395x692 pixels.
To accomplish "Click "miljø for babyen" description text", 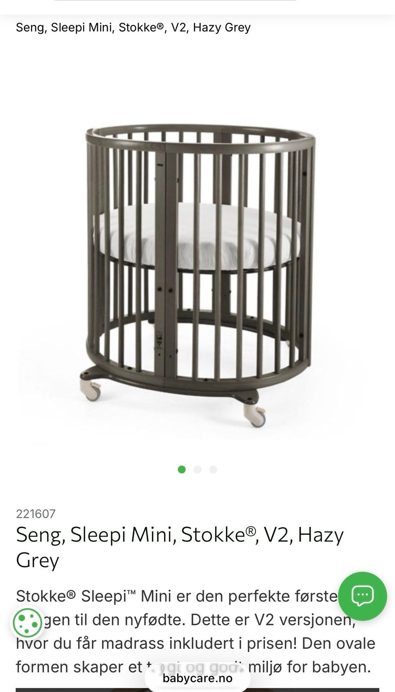I will [310, 666].
